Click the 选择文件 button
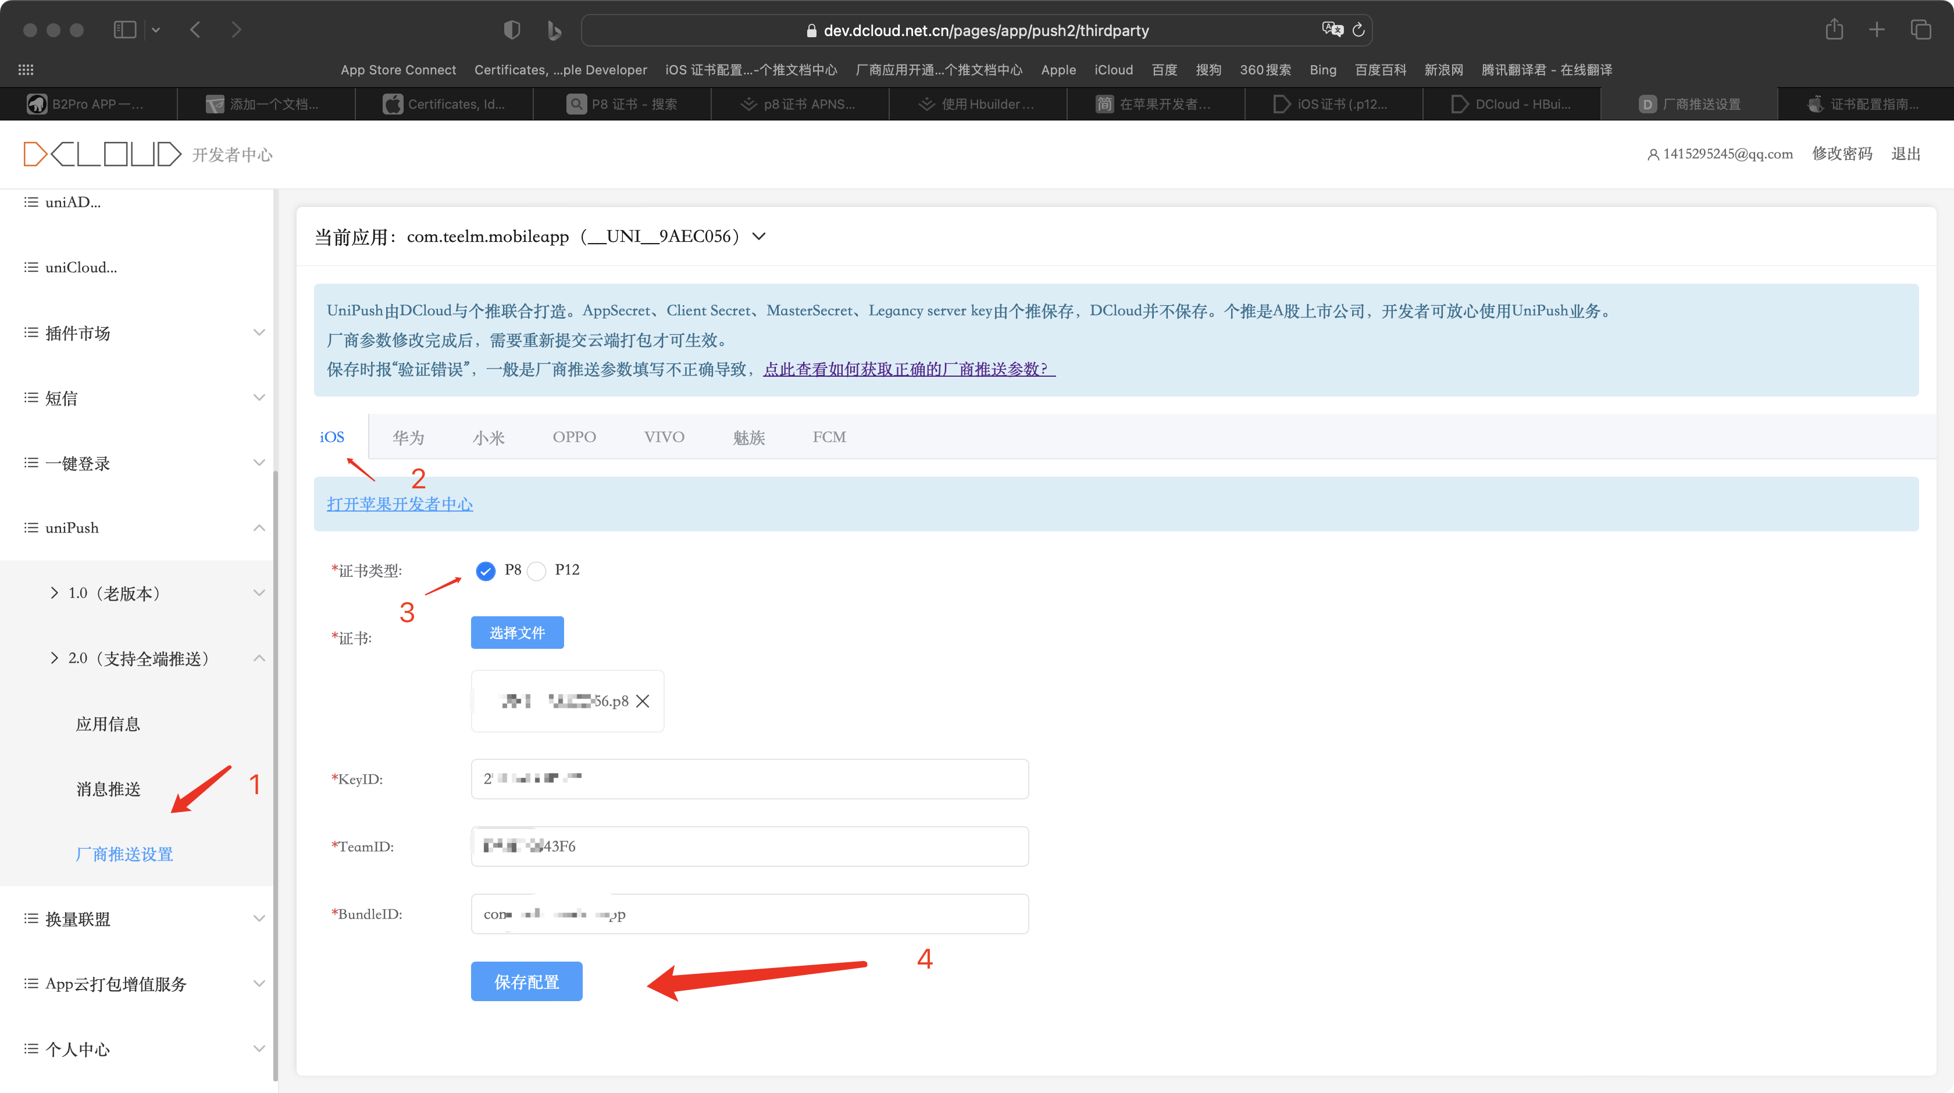This screenshot has height=1093, width=1954. (x=518, y=633)
